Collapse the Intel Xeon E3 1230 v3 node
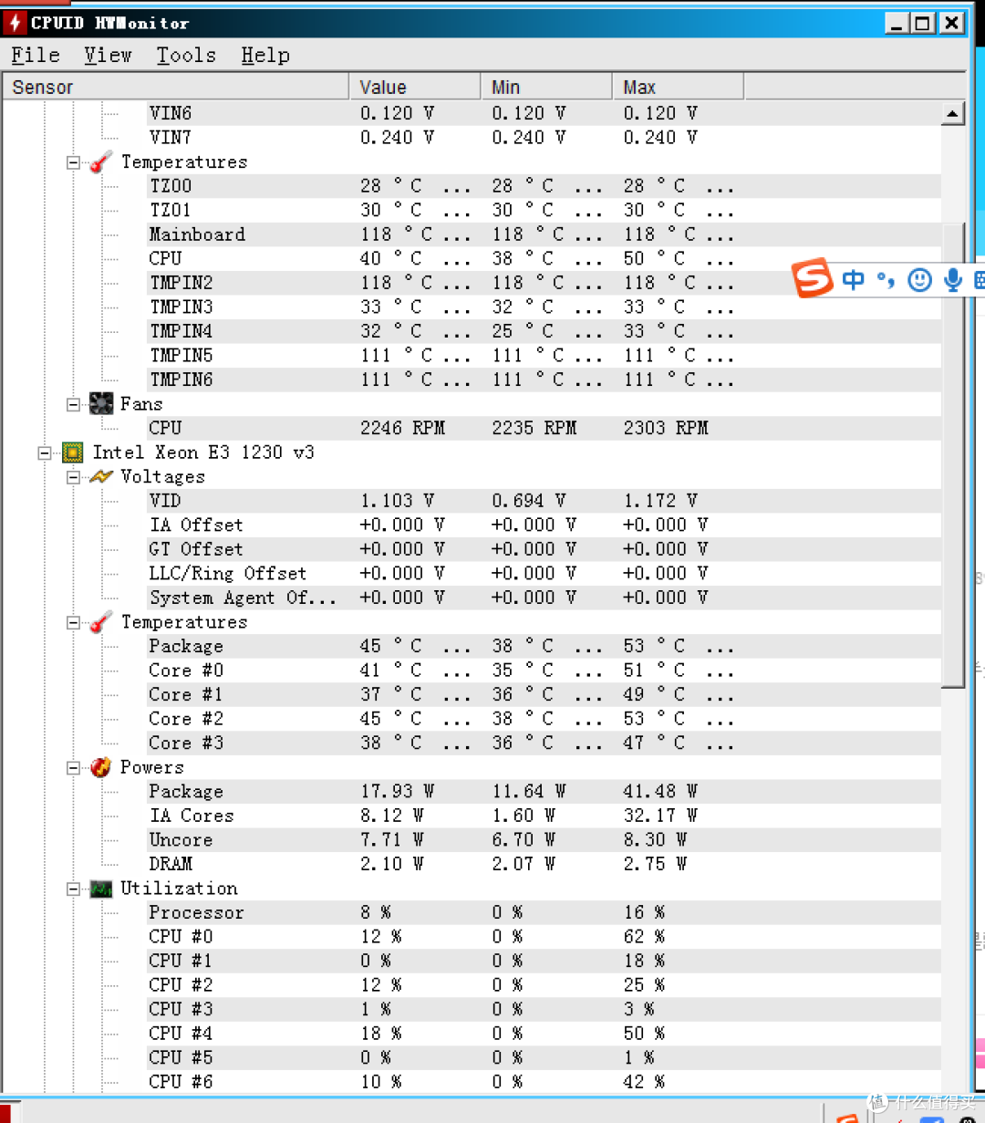Image resolution: width=985 pixels, height=1123 pixels. [44, 452]
